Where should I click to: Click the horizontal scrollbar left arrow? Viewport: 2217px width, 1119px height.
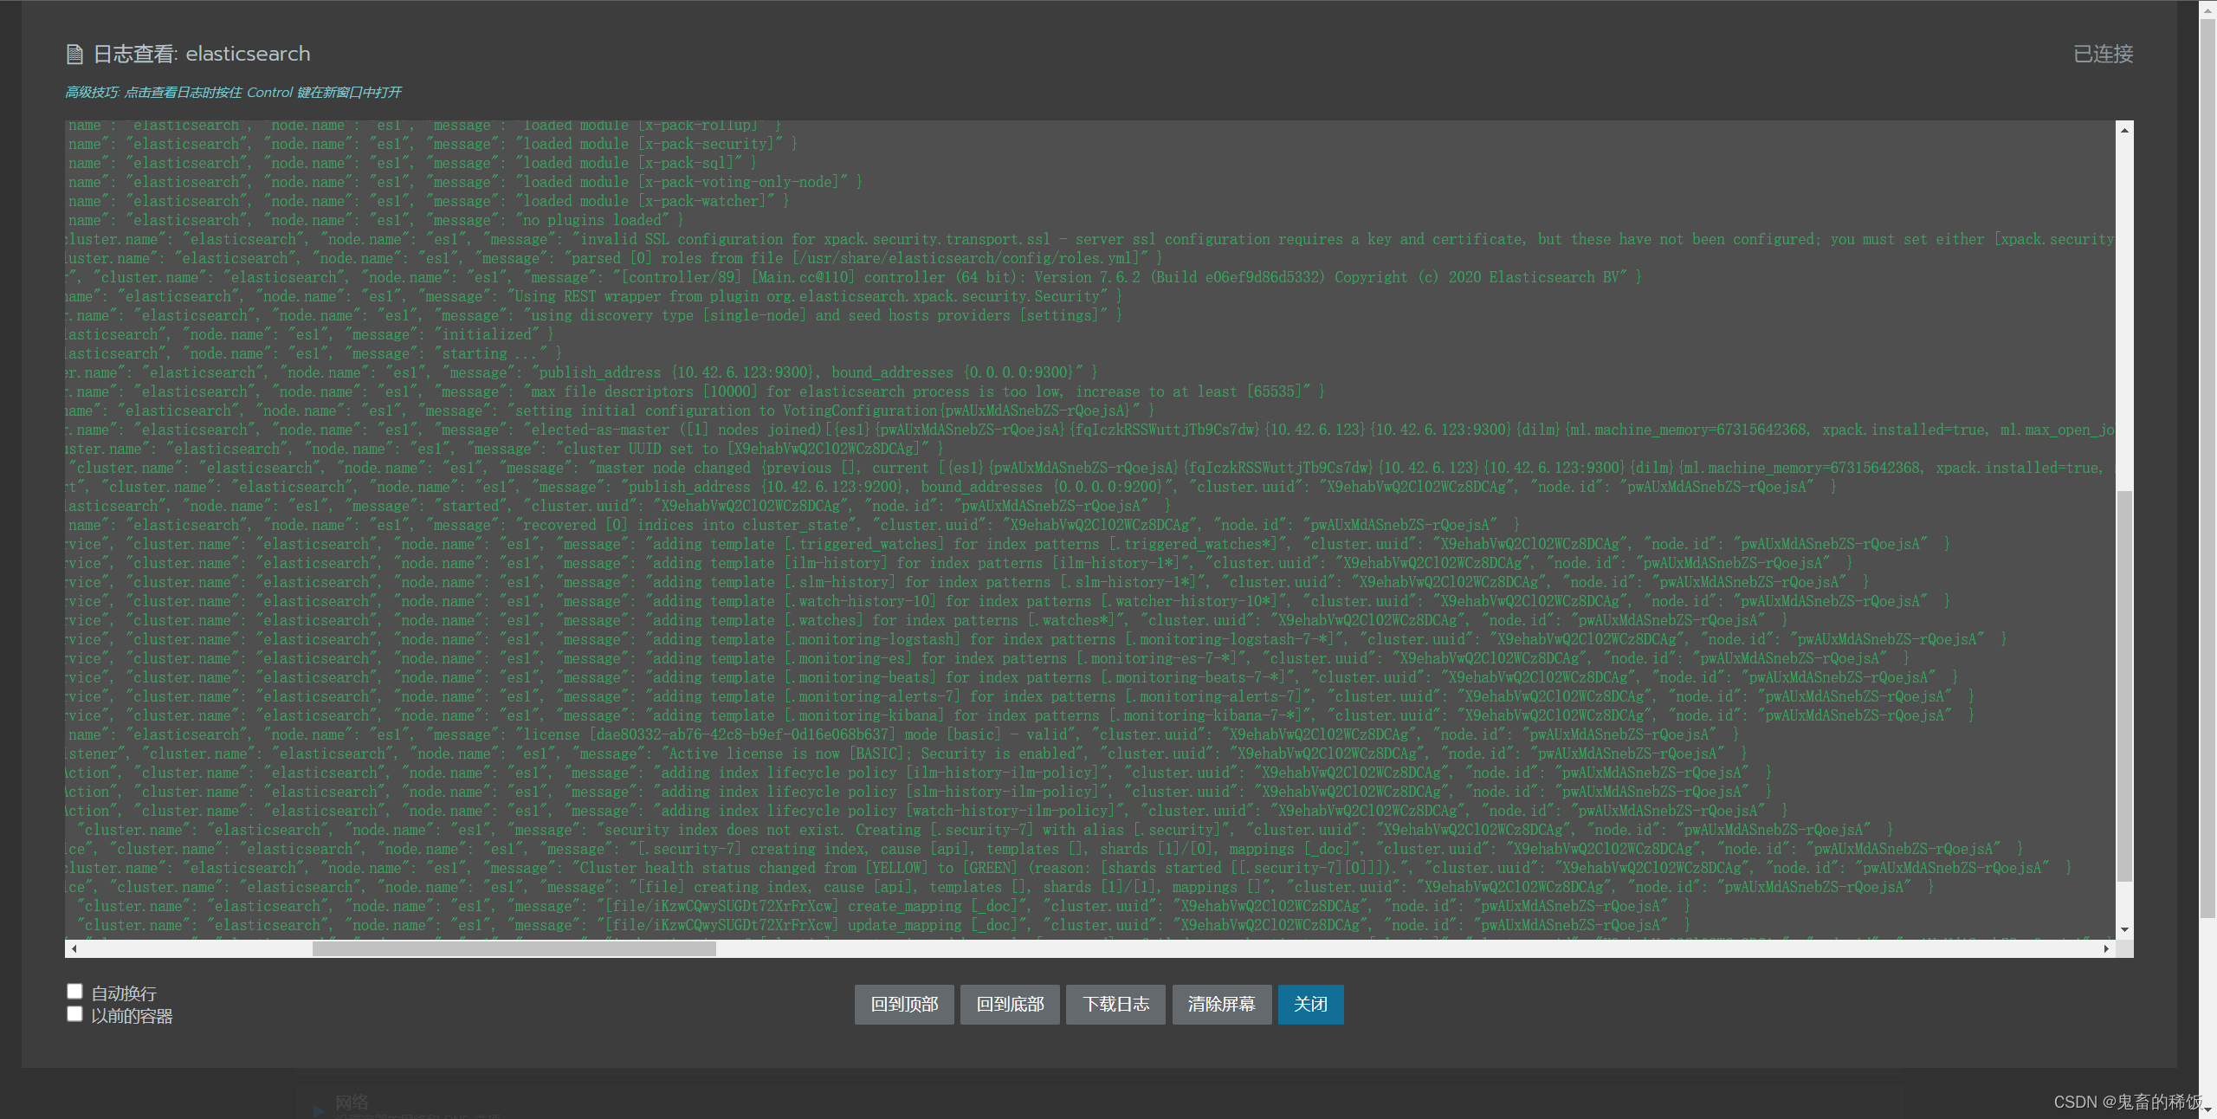(74, 948)
